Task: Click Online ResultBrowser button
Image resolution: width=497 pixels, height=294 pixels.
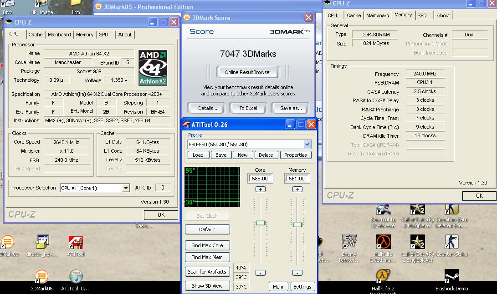Action: pyautogui.click(x=248, y=72)
